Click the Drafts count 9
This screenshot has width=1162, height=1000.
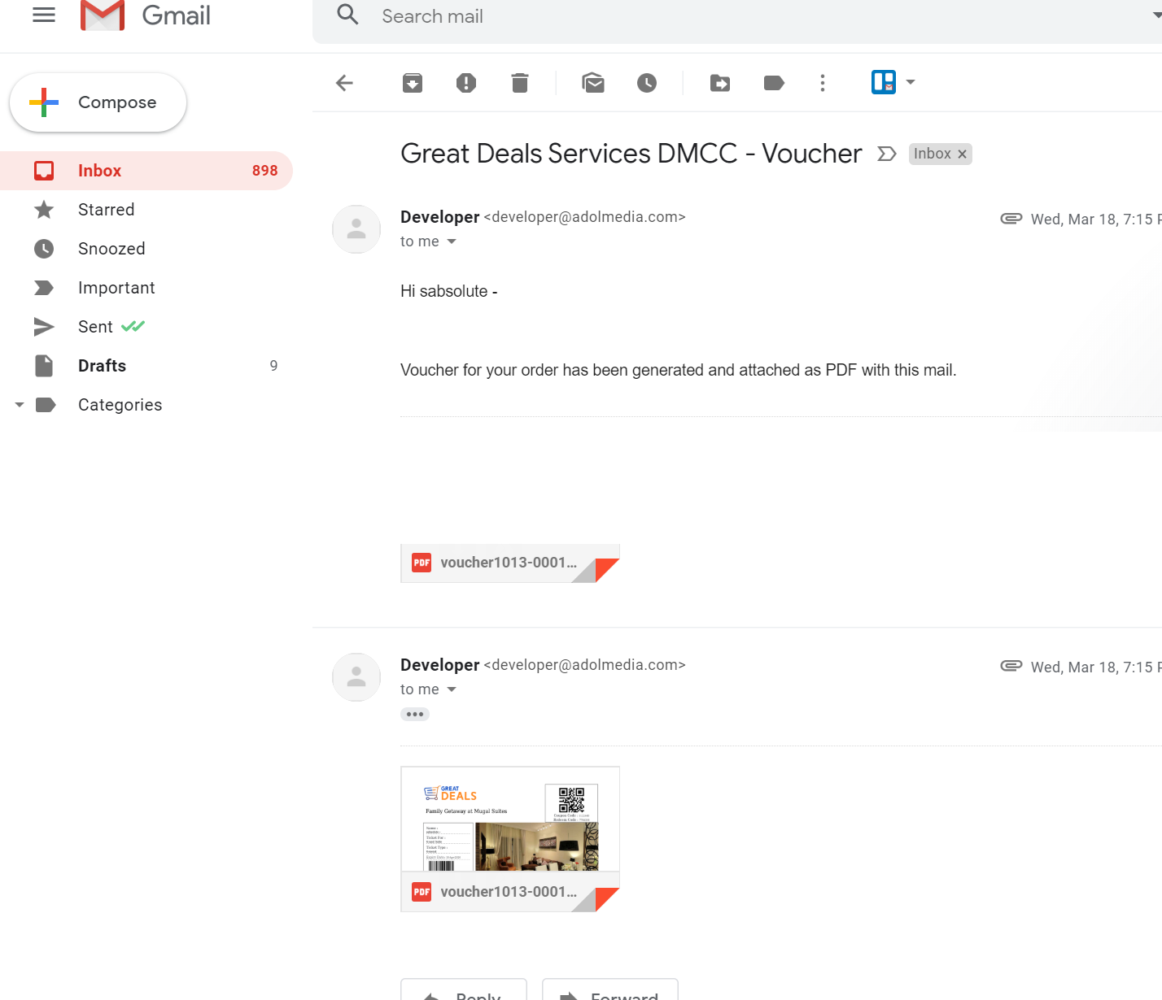pos(273,366)
